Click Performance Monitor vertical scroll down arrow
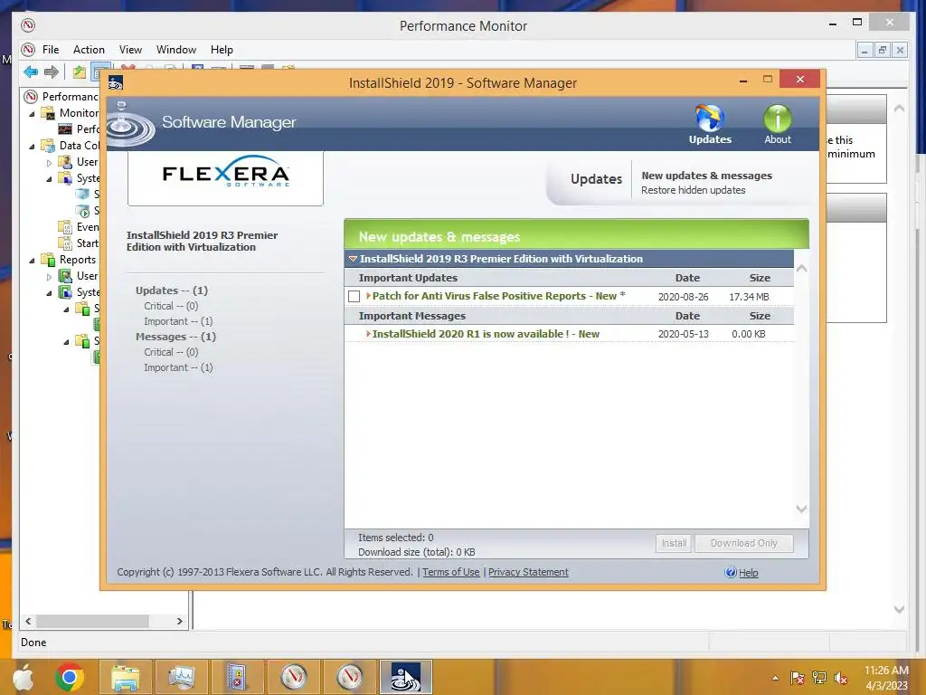Screen dimensions: 926x695 [x=899, y=609]
